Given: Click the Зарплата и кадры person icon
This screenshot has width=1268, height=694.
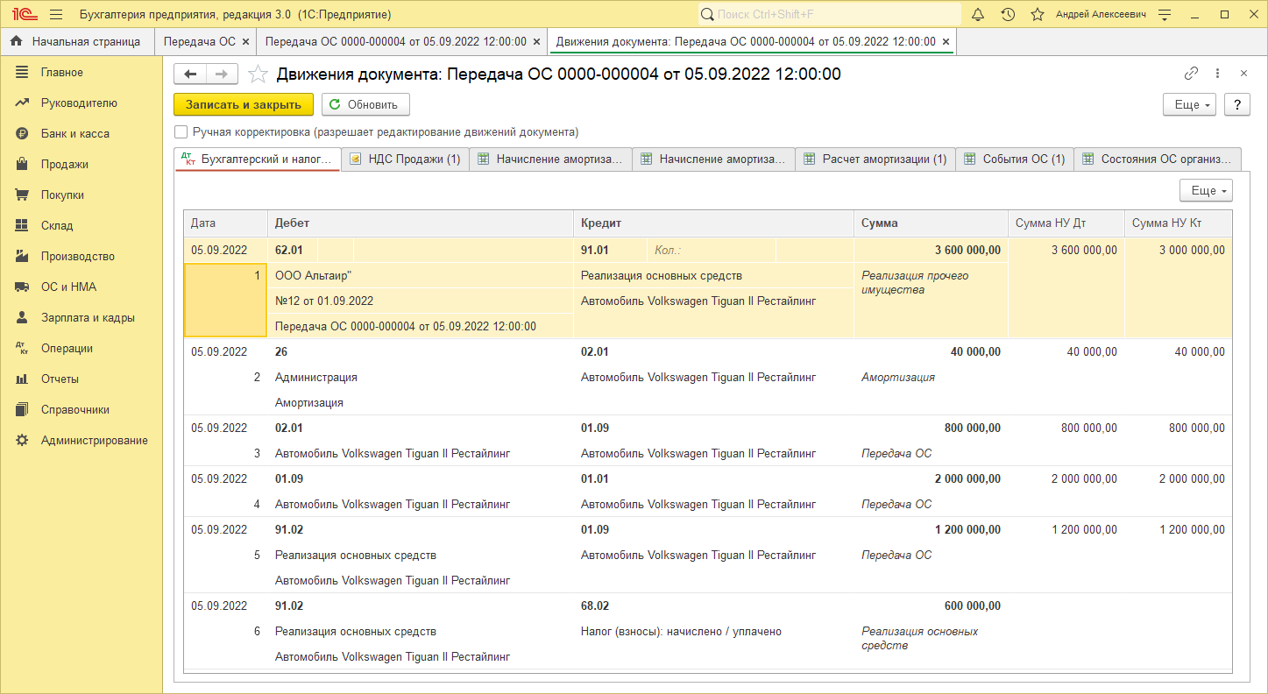Looking at the screenshot, I should [x=23, y=317].
